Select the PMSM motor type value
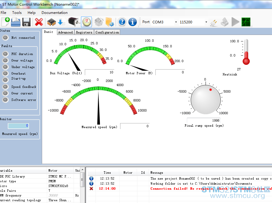The width and height of the screenshot is (272, 203). [x=52, y=181]
